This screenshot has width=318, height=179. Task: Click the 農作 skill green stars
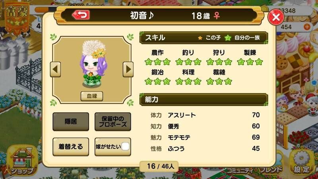pos(157,62)
